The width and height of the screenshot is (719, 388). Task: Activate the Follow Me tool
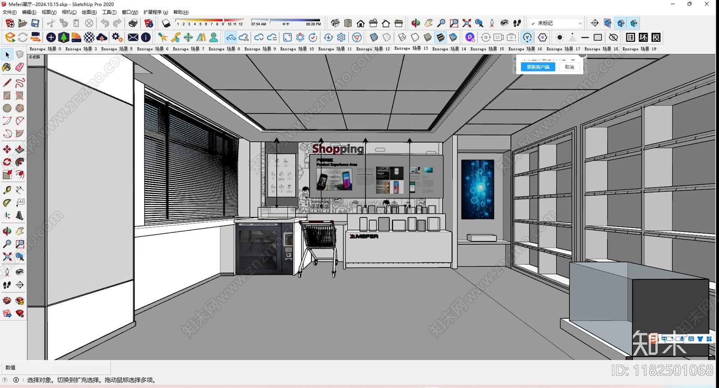pyautogui.click(x=20, y=161)
